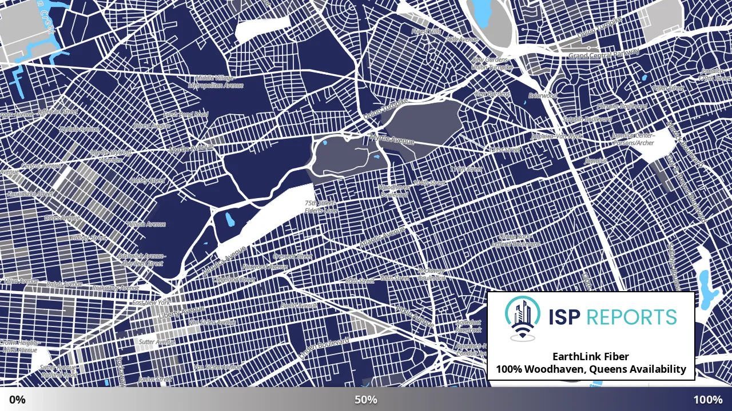The image size is (732, 411).
Task: Click the Forest Hills label
Action: (x=427, y=31)
